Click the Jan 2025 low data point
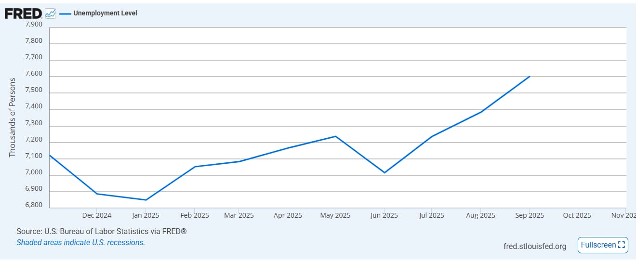 tap(146, 200)
